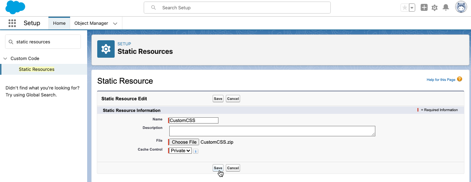Screen dimensions: 471x182
Task: Open the user profile avatar
Action: tap(461, 7)
